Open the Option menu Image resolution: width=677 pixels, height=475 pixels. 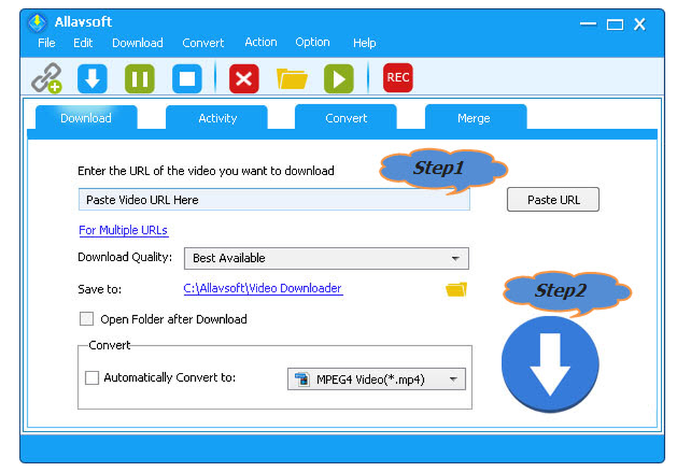click(312, 42)
